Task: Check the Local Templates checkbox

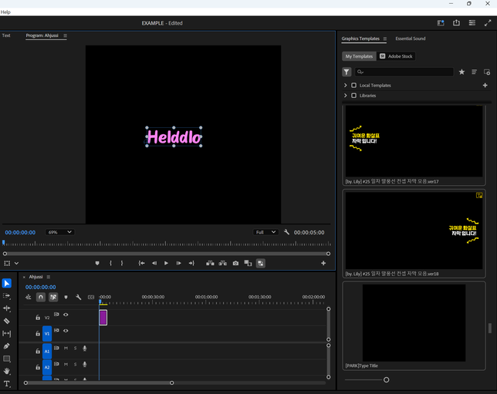Action: coord(353,86)
